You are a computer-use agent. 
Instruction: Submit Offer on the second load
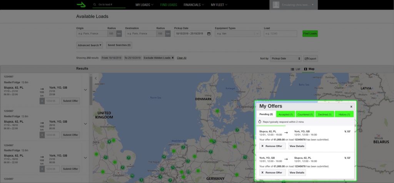71,135
